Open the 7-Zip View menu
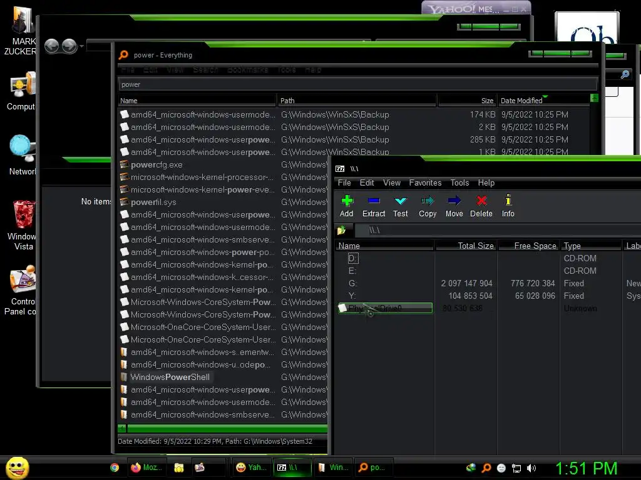 click(x=392, y=183)
